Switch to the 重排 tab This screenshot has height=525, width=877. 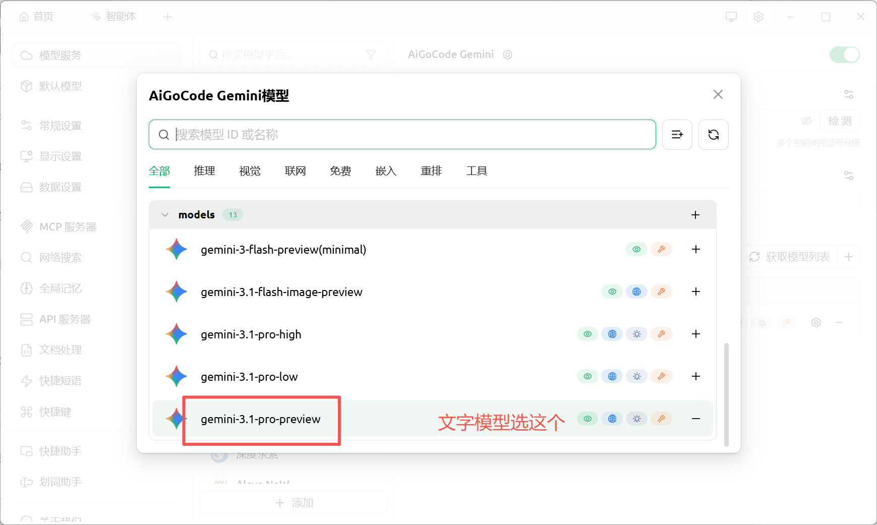pyautogui.click(x=432, y=171)
